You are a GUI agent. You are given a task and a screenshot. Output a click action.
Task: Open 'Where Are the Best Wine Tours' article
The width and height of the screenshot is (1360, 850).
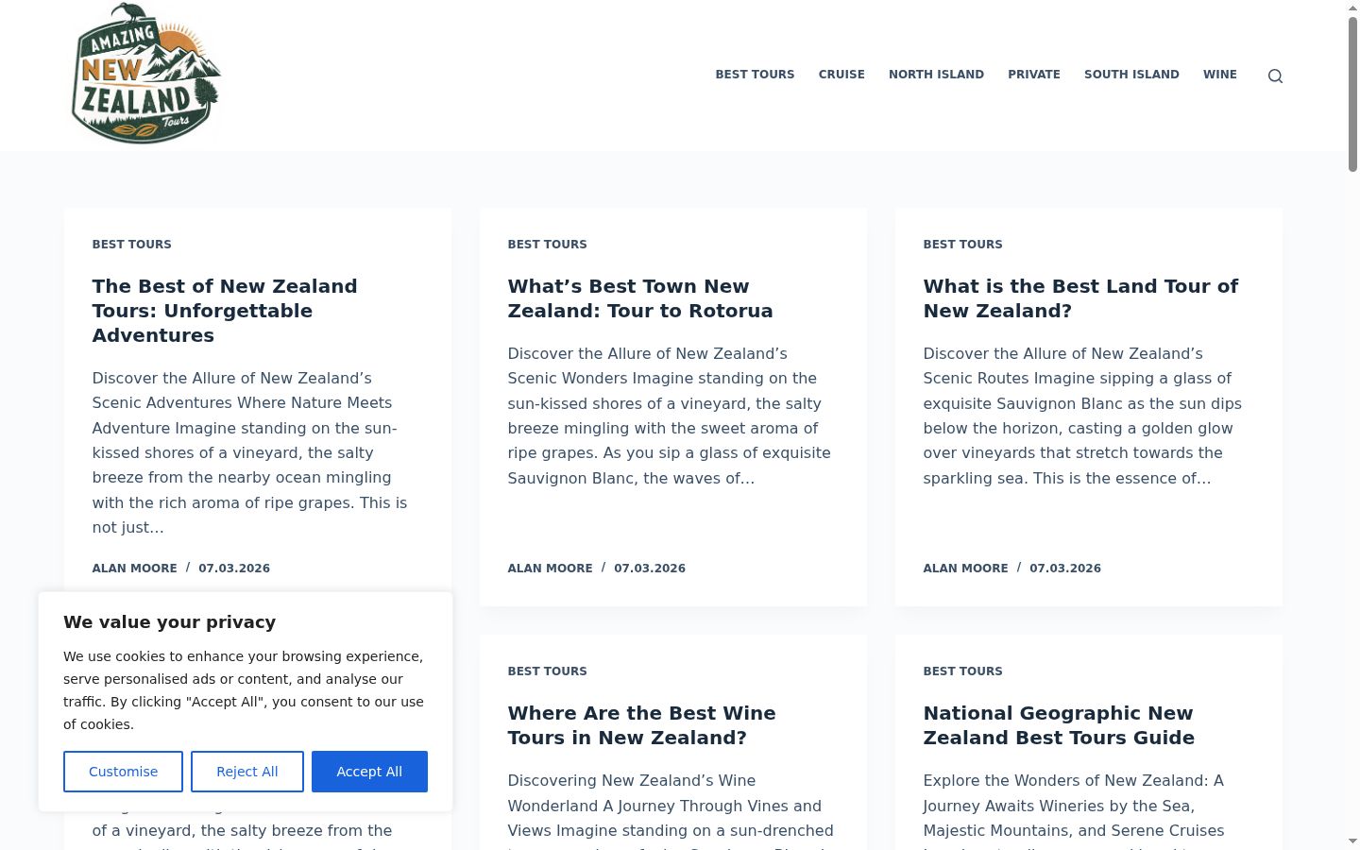(641, 725)
